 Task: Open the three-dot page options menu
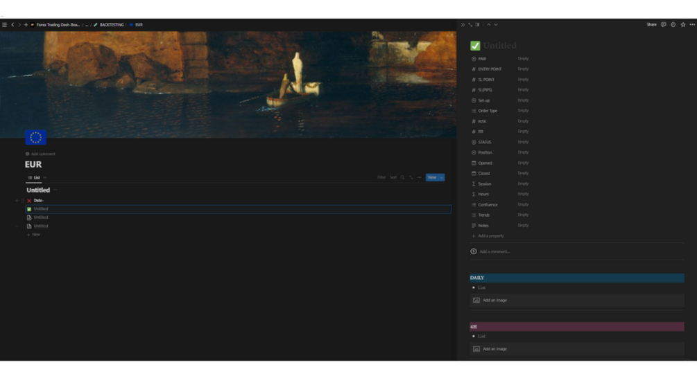pyautogui.click(x=692, y=25)
